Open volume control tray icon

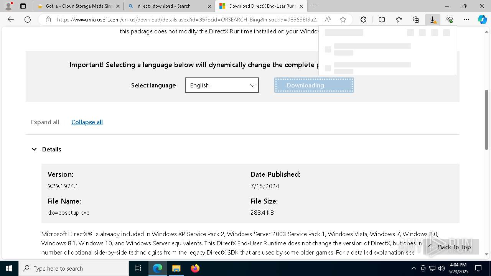442,268
